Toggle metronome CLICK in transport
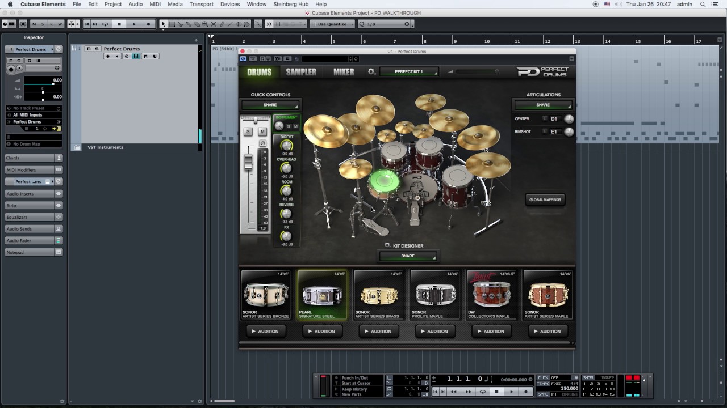Viewport: 727px width, 408px height. 543,378
